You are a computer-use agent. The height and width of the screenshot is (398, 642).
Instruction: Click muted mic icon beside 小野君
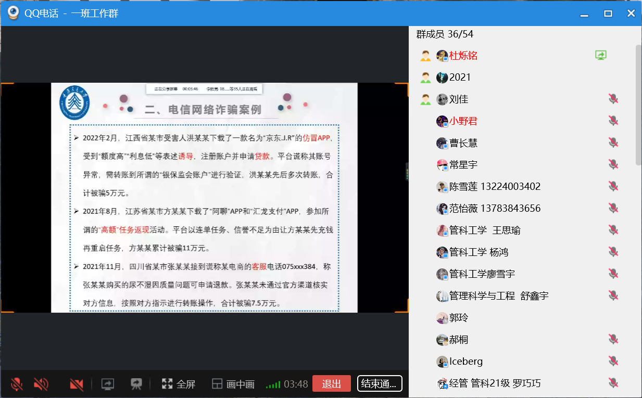(613, 121)
